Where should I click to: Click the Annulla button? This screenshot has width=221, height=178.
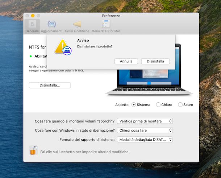[126, 61]
